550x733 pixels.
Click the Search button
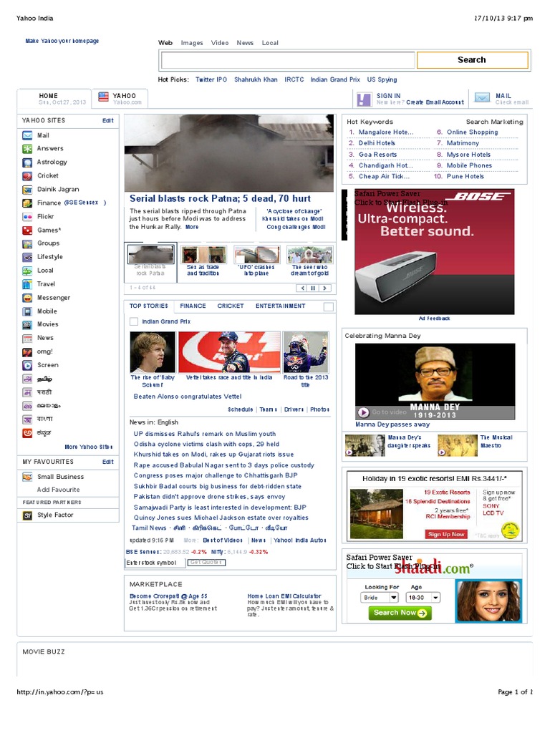click(x=473, y=60)
